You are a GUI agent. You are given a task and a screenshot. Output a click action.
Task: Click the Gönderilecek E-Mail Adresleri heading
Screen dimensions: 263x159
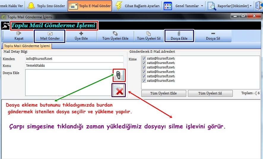(x=152, y=52)
